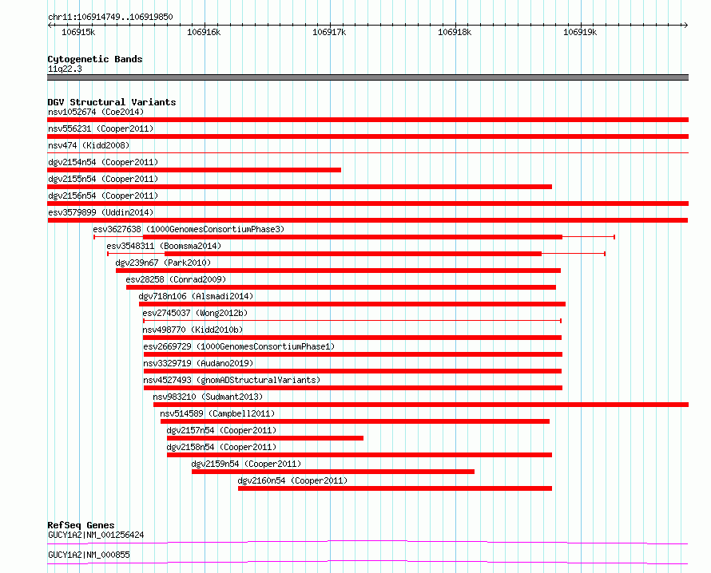The image size is (711, 573).
Task: Click the red bar under nsv983210
Action: click(x=421, y=405)
